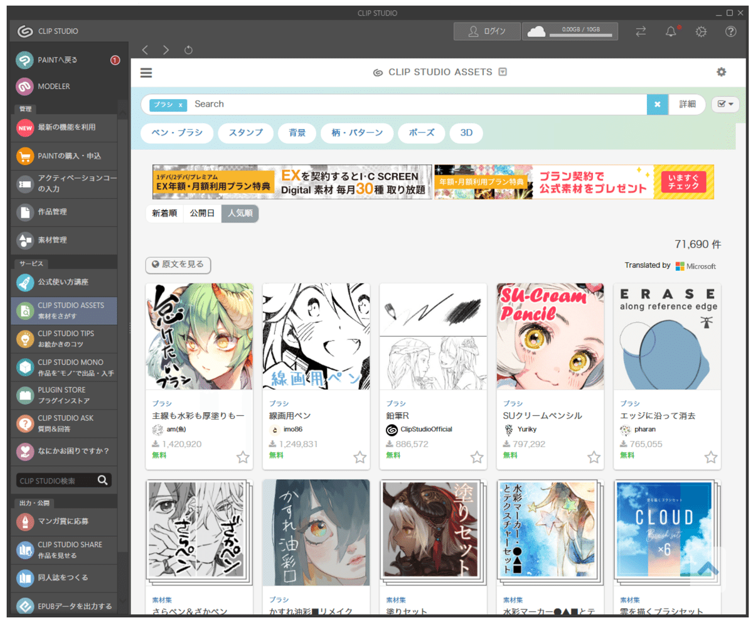Open the sync transfer arrows icon
This screenshot has width=753, height=621.
pyautogui.click(x=641, y=31)
